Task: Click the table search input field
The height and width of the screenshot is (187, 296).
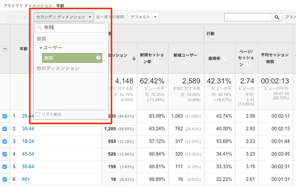Action: pyautogui.click(x=248, y=17)
